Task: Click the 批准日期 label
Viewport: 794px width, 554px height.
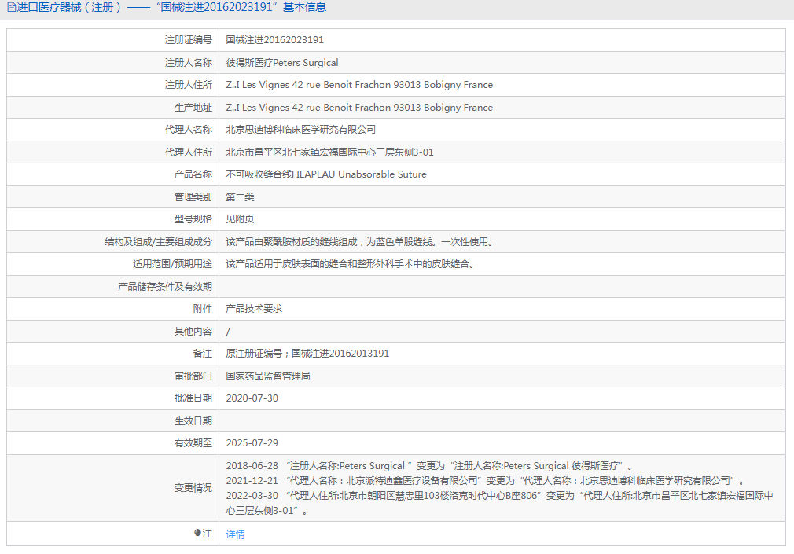Action: [193, 398]
